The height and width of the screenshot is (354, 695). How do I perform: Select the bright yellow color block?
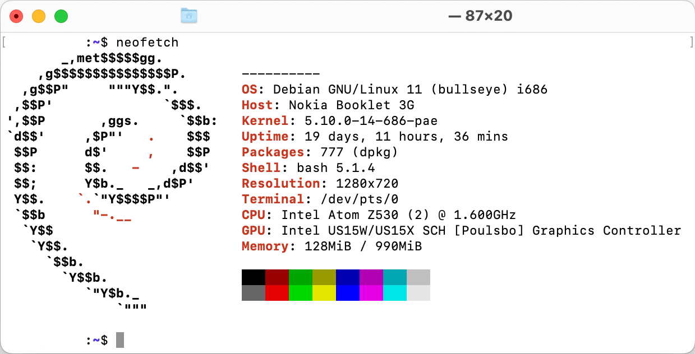324,293
